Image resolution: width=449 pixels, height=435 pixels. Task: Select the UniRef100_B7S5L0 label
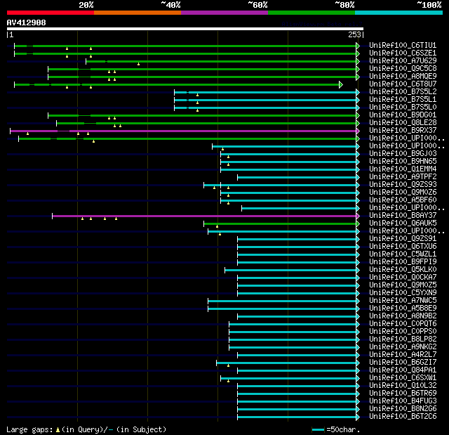(x=403, y=108)
